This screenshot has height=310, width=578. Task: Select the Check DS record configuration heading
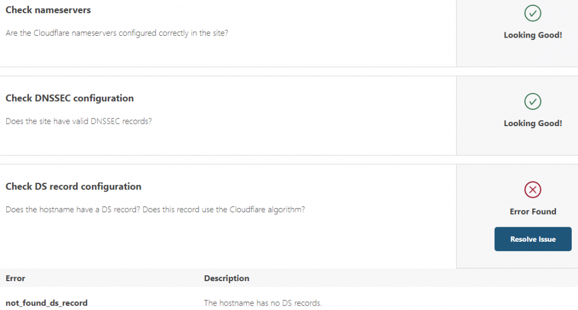73,186
